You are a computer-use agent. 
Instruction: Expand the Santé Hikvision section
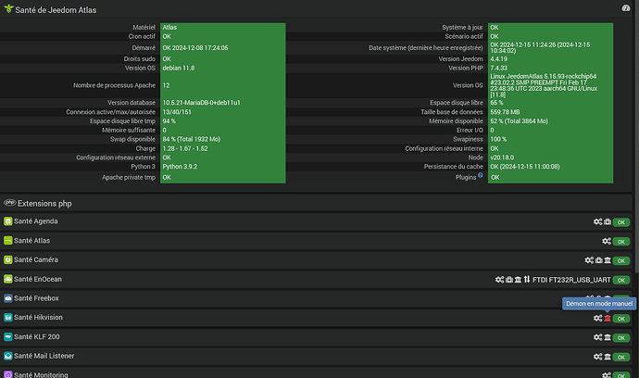[38, 317]
